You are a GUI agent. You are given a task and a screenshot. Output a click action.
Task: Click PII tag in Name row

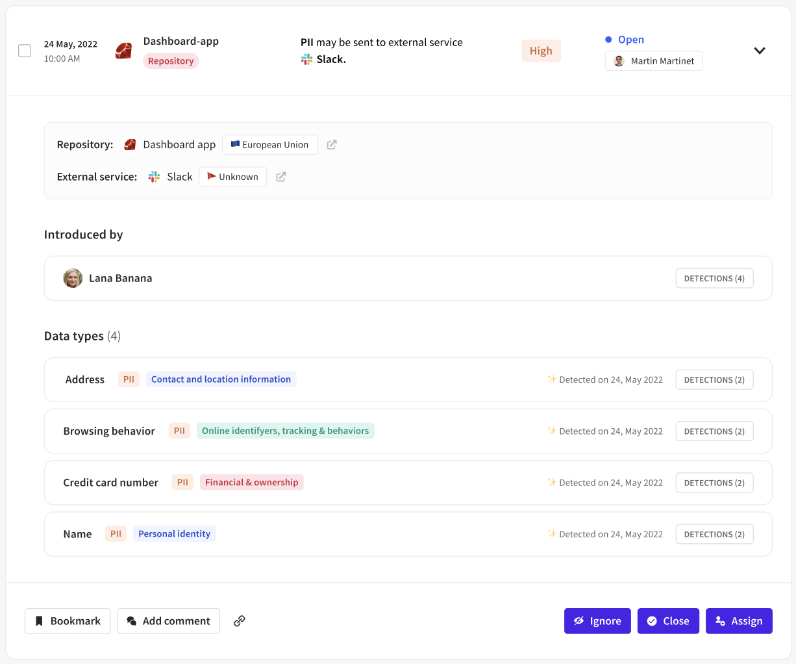coord(116,534)
